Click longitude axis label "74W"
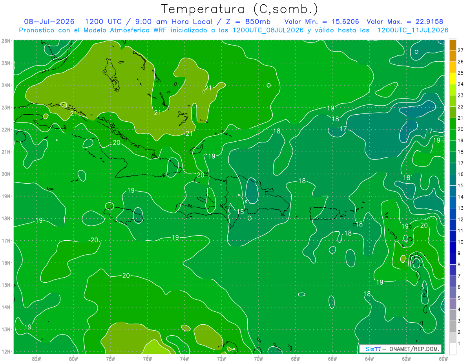The height and width of the screenshot is (364, 471). coord(184,359)
